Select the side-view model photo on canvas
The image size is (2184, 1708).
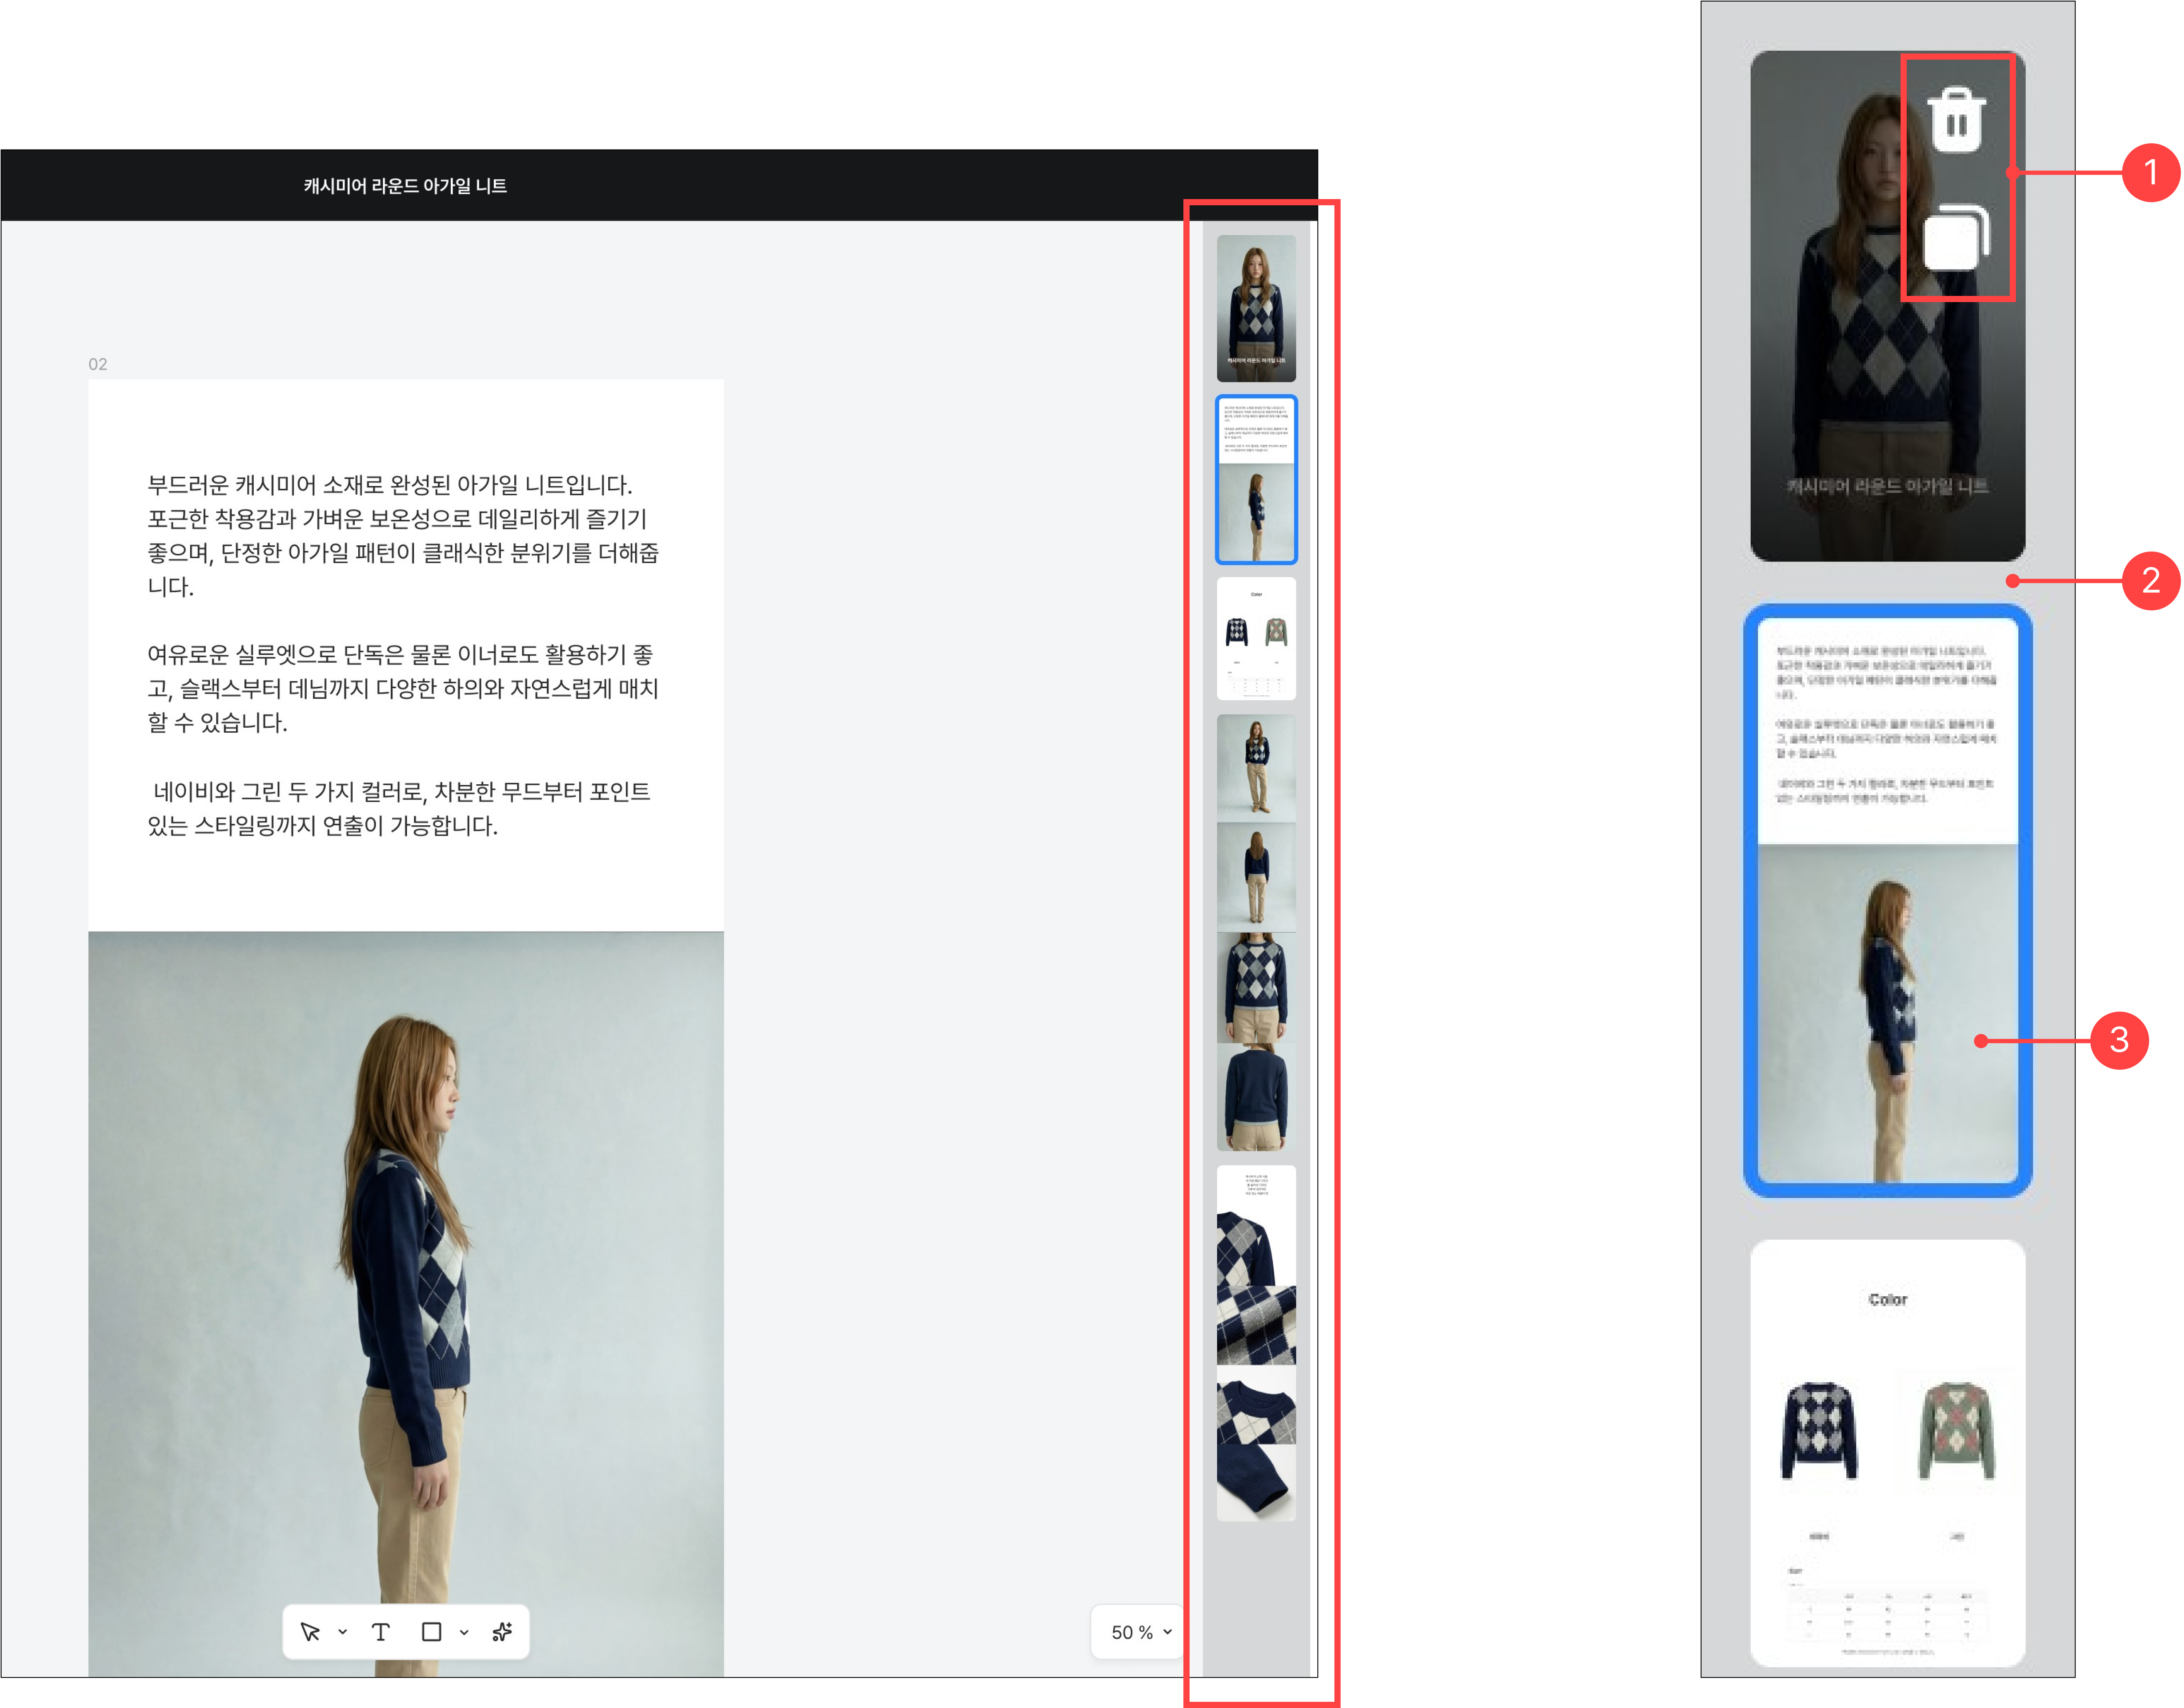[x=406, y=1304]
